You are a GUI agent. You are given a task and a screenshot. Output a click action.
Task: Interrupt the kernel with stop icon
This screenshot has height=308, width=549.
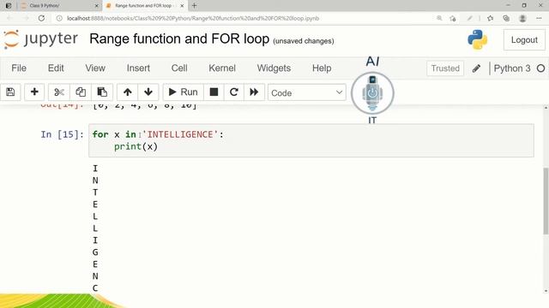coord(214,92)
